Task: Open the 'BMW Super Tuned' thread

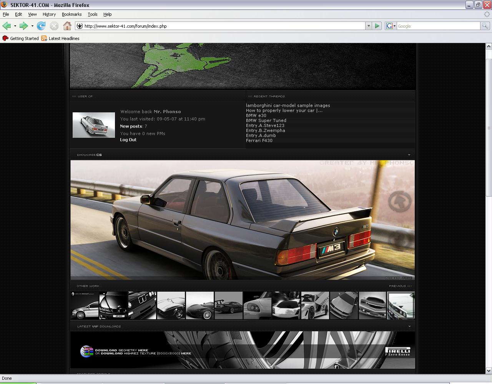Action: pos(266,120)
